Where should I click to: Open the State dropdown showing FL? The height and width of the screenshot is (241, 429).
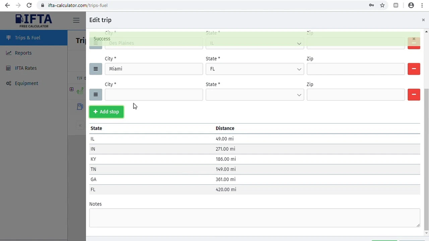pyautogui.click(x=254, y=69)
